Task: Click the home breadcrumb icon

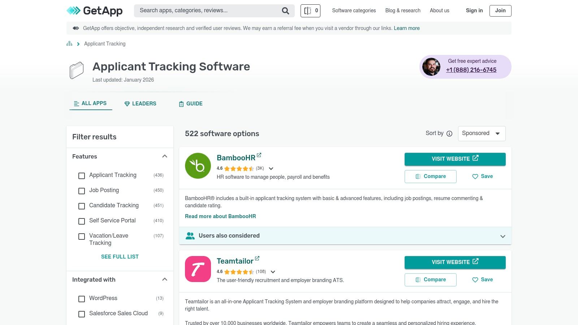Action: click(69, 43)
